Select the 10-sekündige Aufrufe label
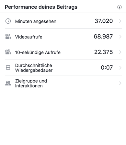 [38, 52]
